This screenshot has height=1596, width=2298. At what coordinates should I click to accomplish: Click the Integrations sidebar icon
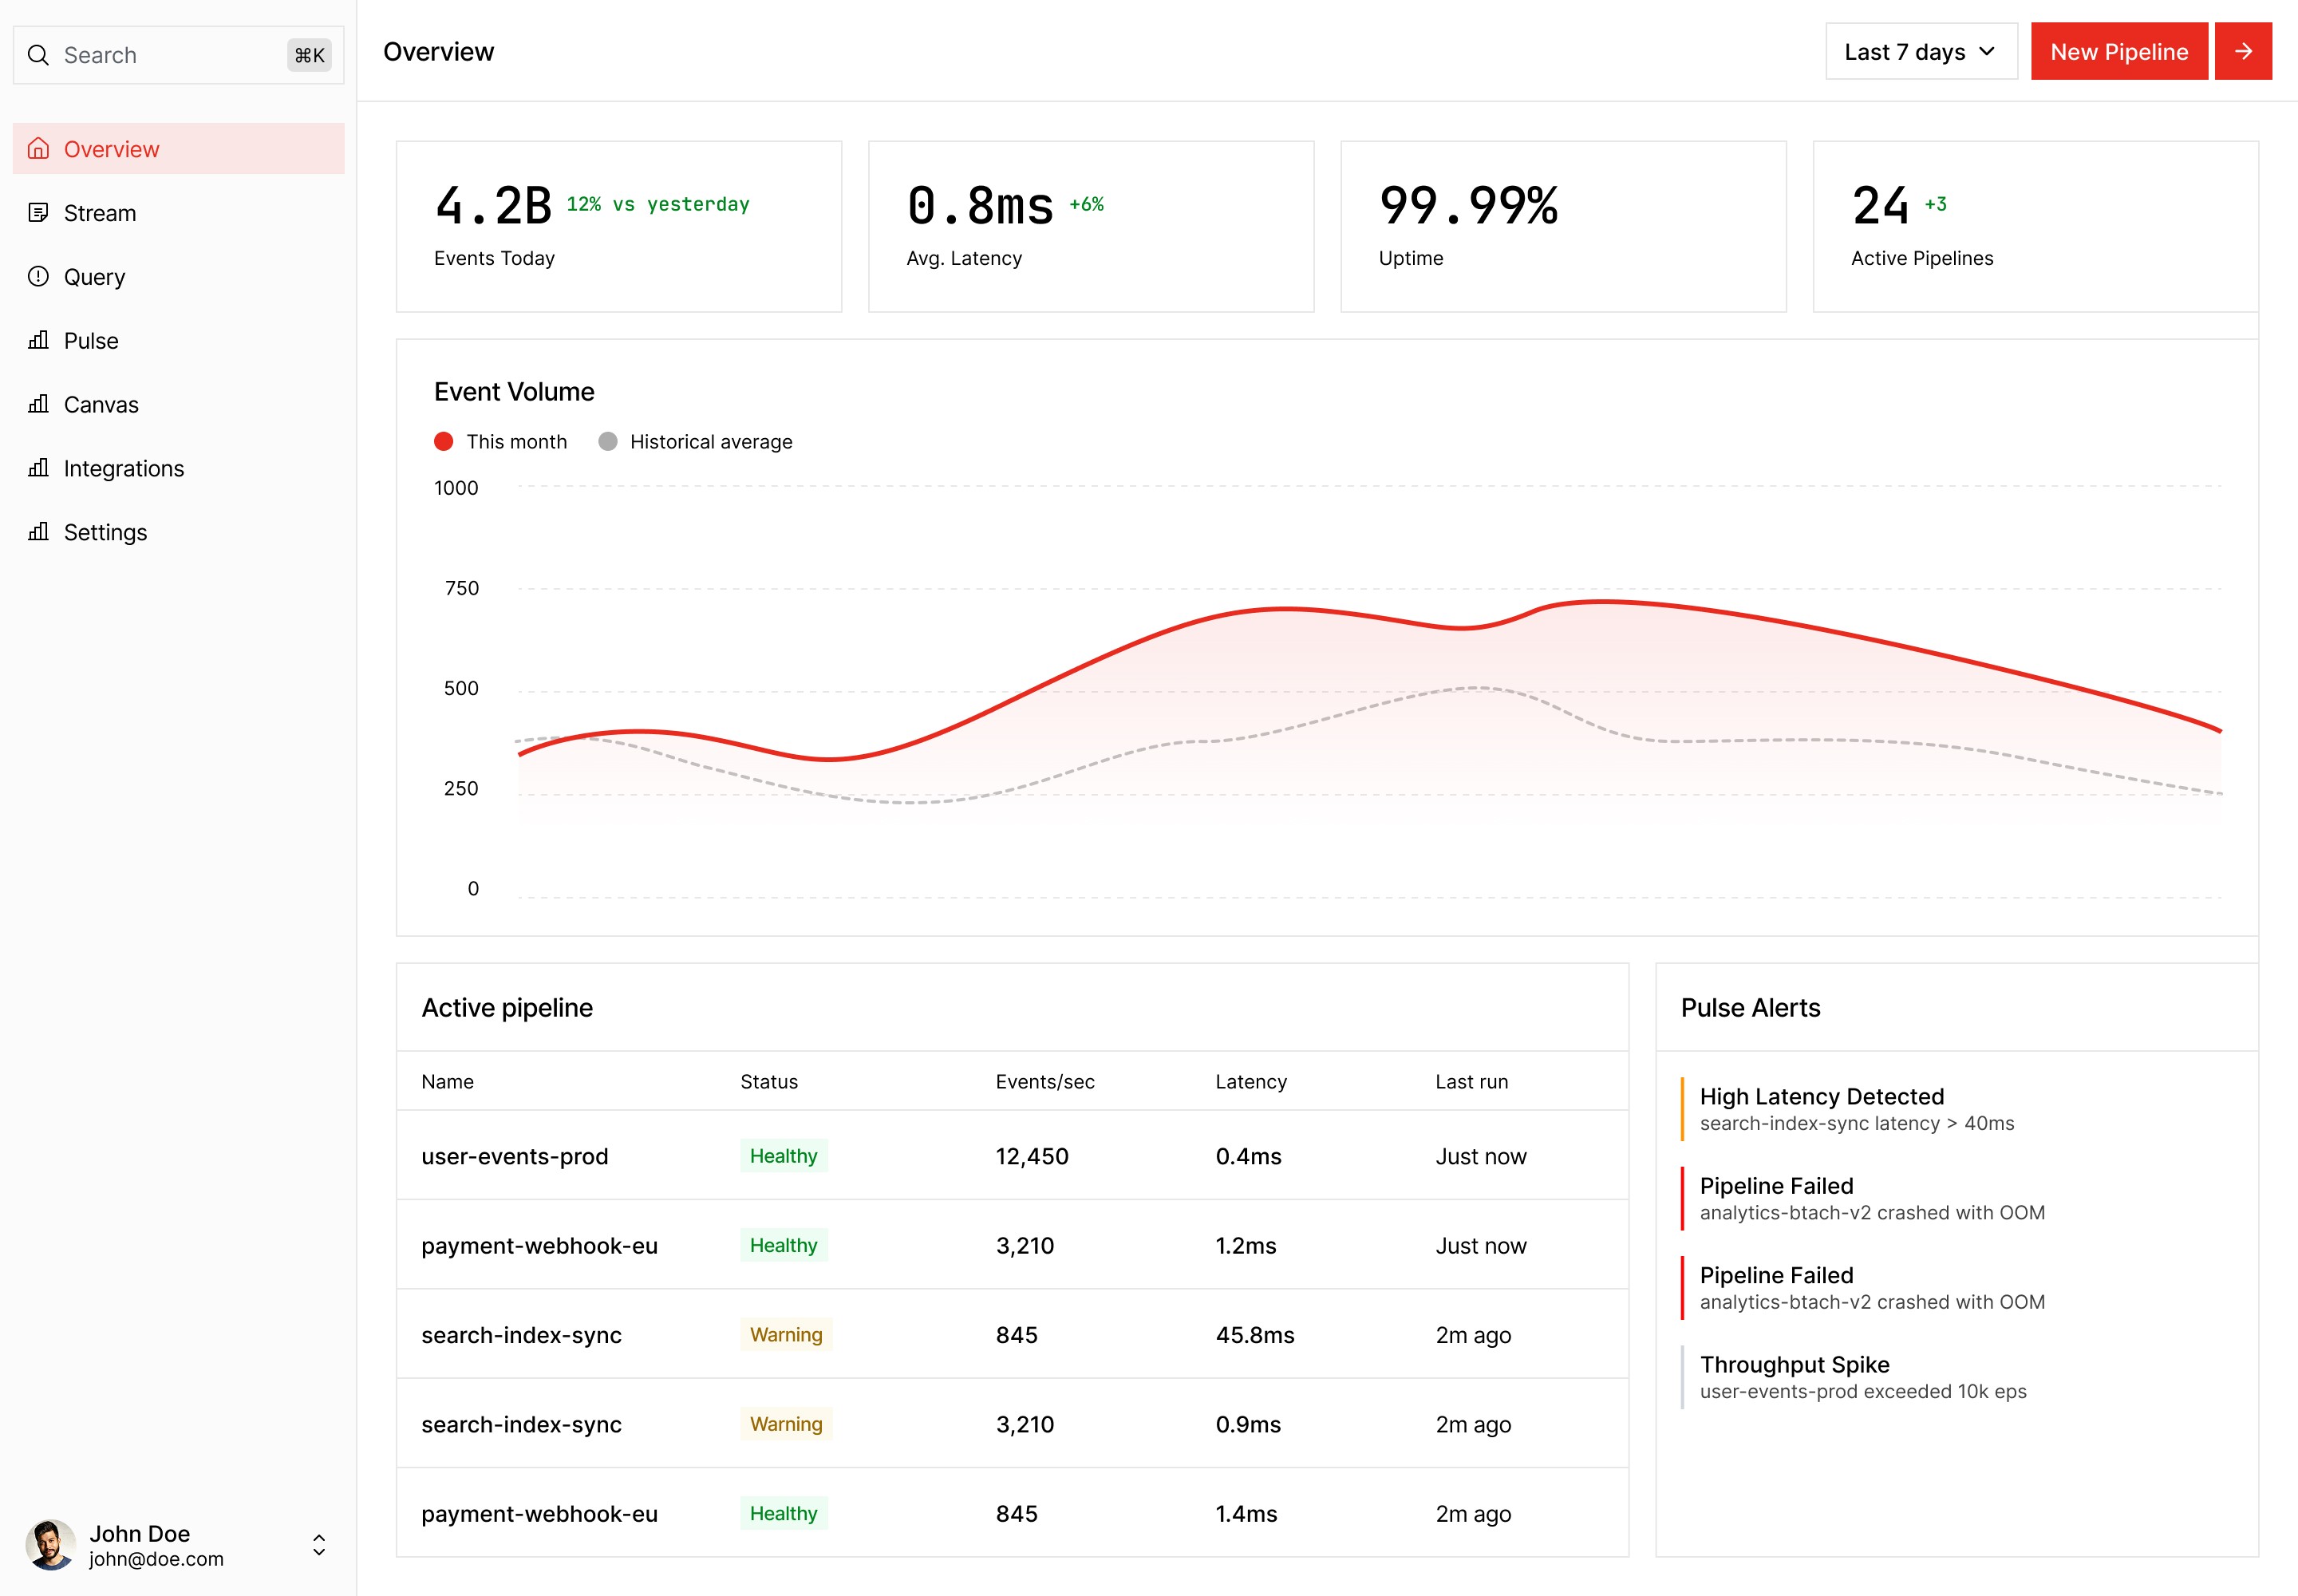[x=38, y=468]
